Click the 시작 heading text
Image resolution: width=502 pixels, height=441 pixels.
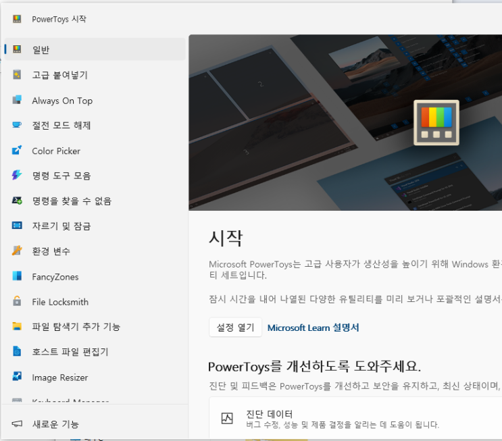(x=226, y=238)
